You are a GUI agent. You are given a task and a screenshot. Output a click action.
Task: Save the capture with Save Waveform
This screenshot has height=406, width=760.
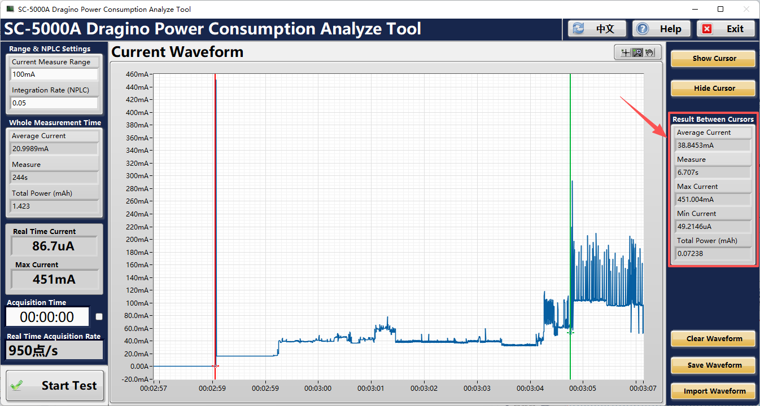pos(713,365)
